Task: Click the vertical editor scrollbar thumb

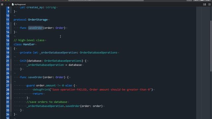Action: point(211,46)
